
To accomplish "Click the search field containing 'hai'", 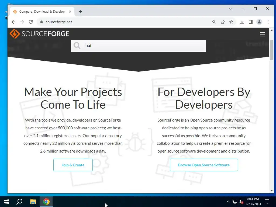I will coord(138,46).
